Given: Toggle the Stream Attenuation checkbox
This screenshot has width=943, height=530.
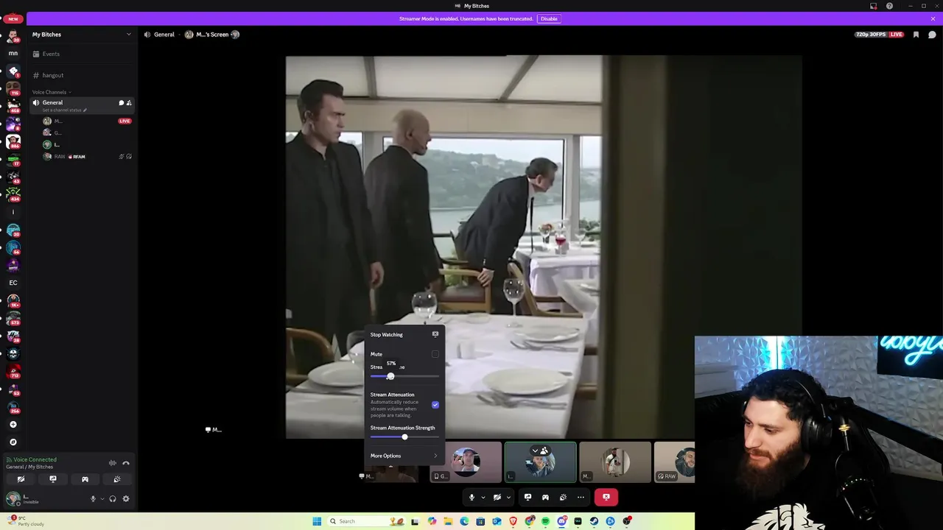Looking at the screenshot, I should [x=435, y=405].
